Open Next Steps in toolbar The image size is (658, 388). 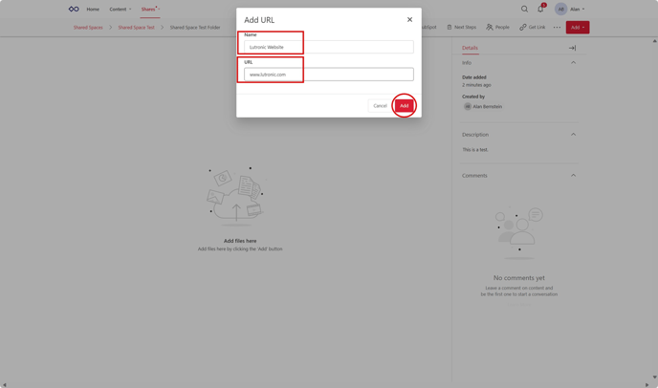[x=461, y=28]
